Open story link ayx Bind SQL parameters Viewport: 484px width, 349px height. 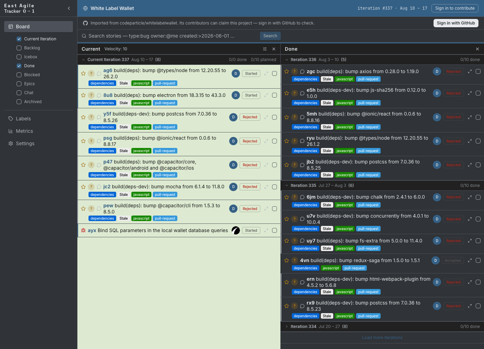tap(158, 230)
